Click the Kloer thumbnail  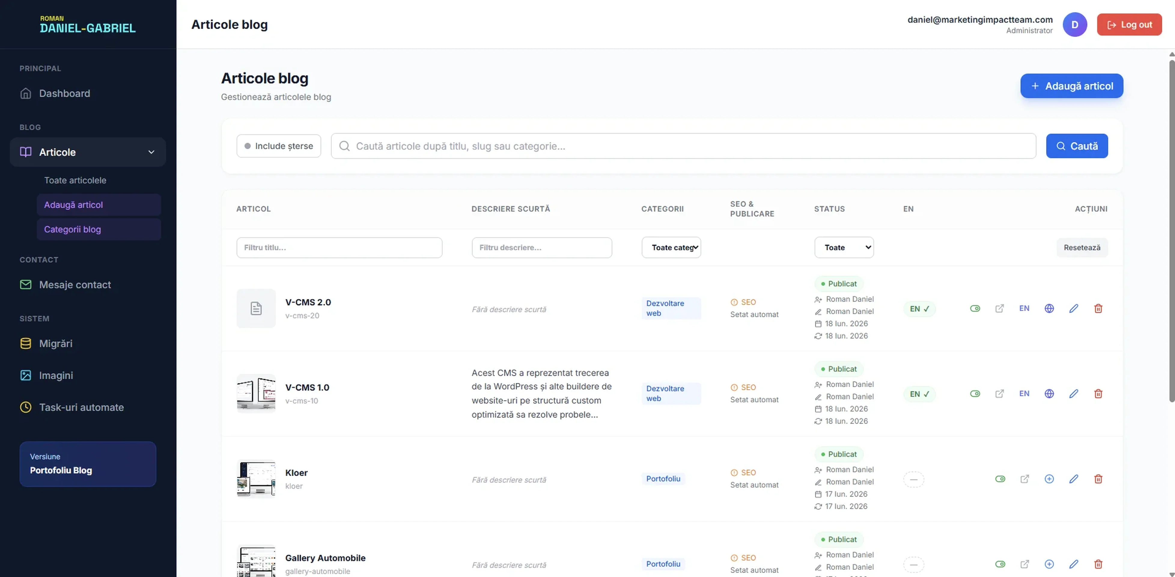point(256,479)
